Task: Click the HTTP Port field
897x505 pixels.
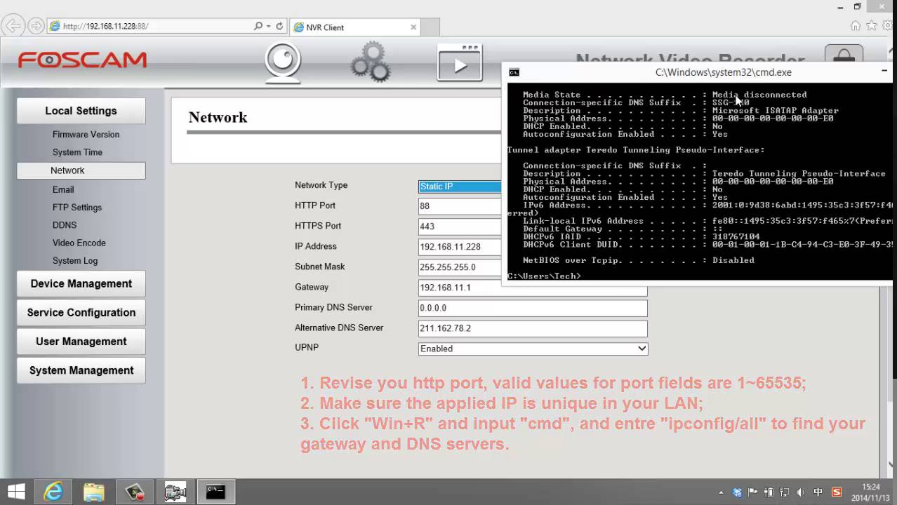Action: point(460,206)
